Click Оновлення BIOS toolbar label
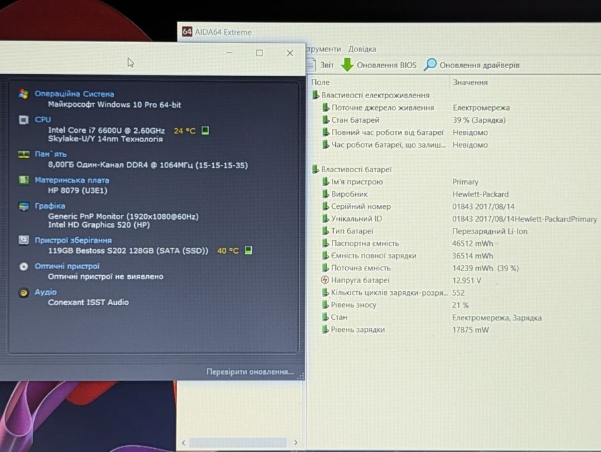 click(x=387, y=65)
